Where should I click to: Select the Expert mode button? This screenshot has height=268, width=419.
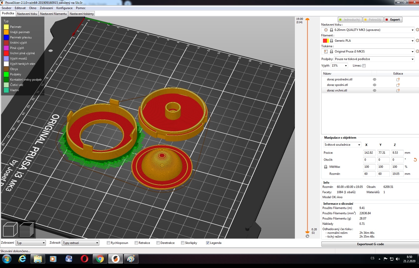[393, 20]
